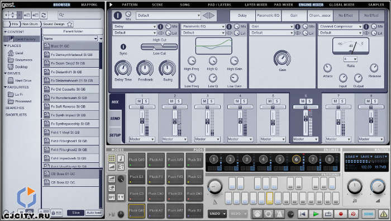Open the Master output dropdown on channel 1

tap(142, 139)
